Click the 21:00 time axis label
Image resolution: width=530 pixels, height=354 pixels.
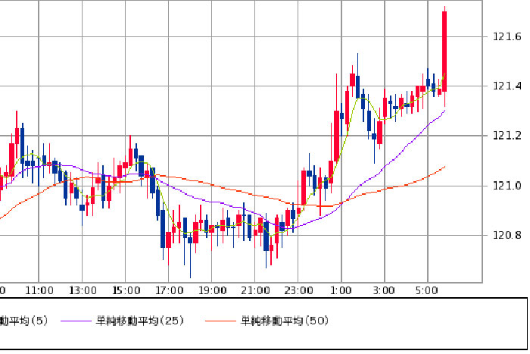point(255,290)
